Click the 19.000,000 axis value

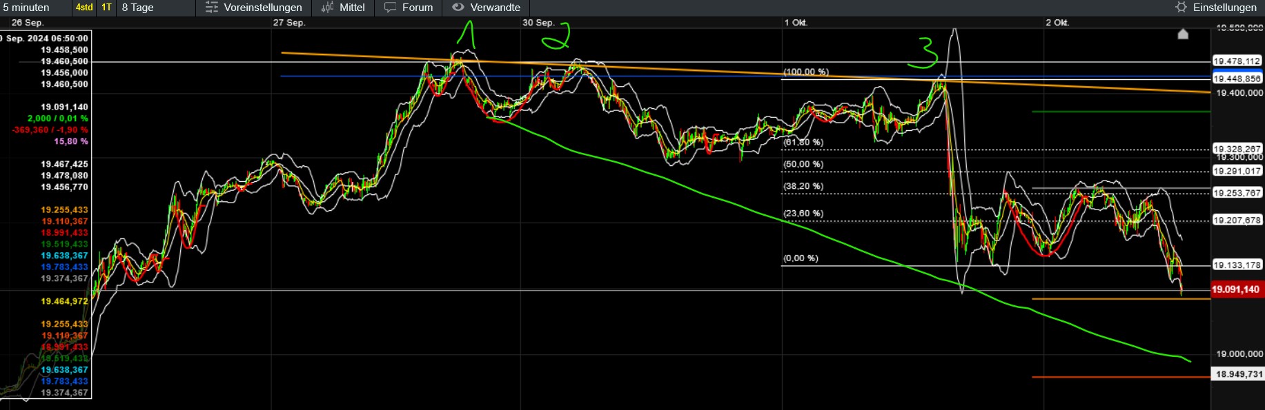[x=1239, y=354]
